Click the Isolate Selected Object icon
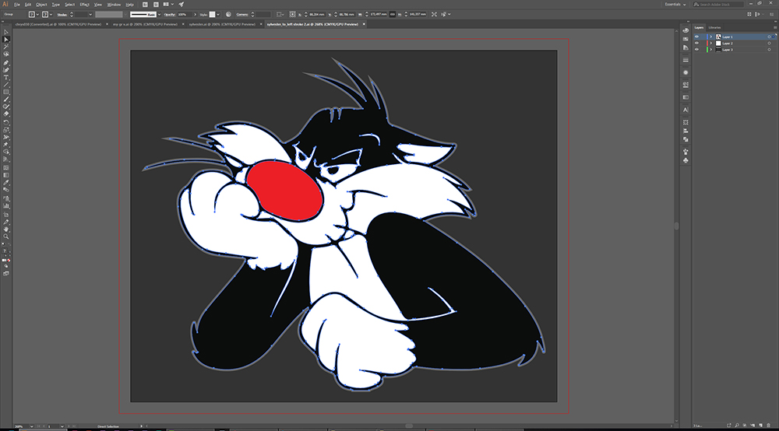The image size is (779, 431). [x=434, y=14]
